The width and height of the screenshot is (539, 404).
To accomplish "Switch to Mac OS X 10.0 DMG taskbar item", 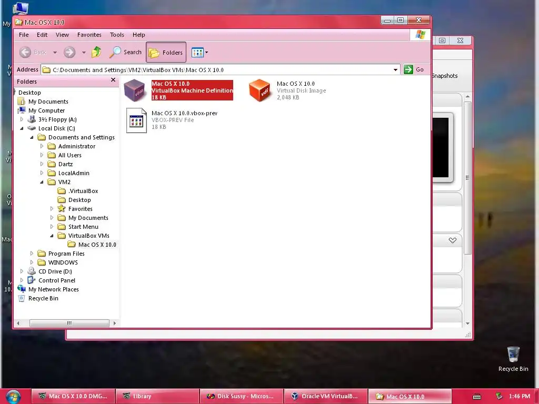I will [73, 396].
